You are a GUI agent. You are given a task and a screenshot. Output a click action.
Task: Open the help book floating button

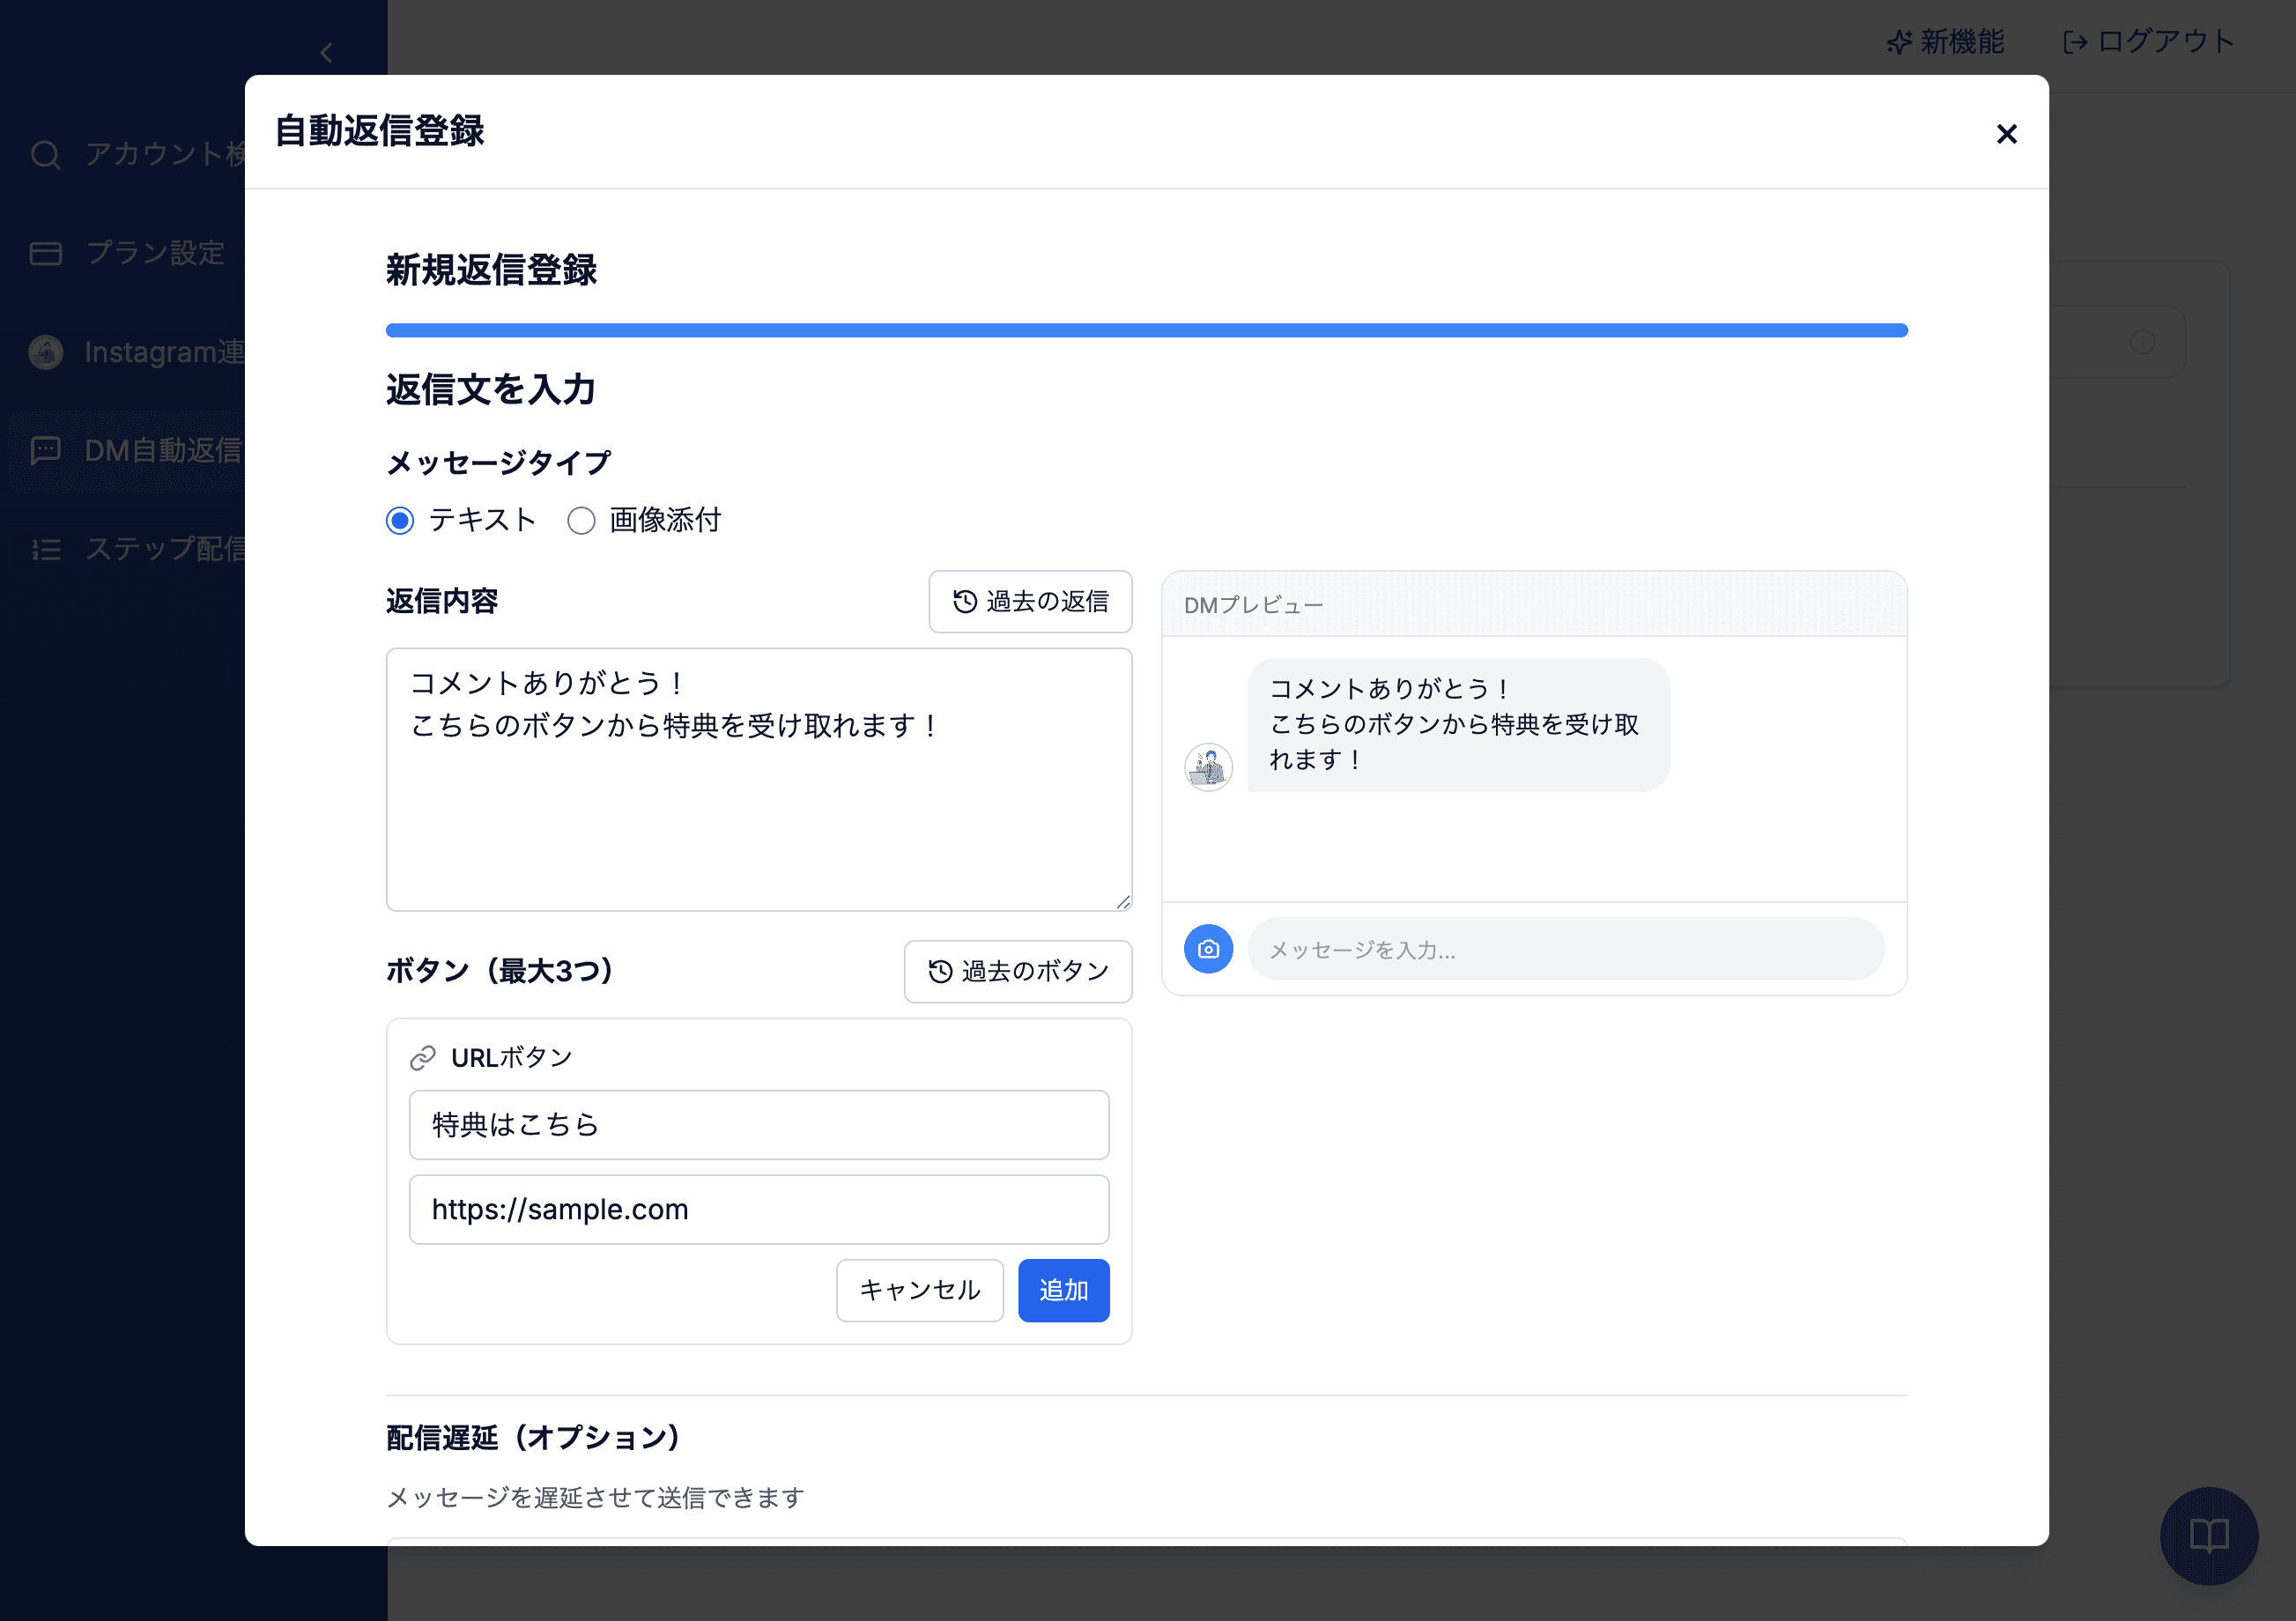tap(2209, 1535)
